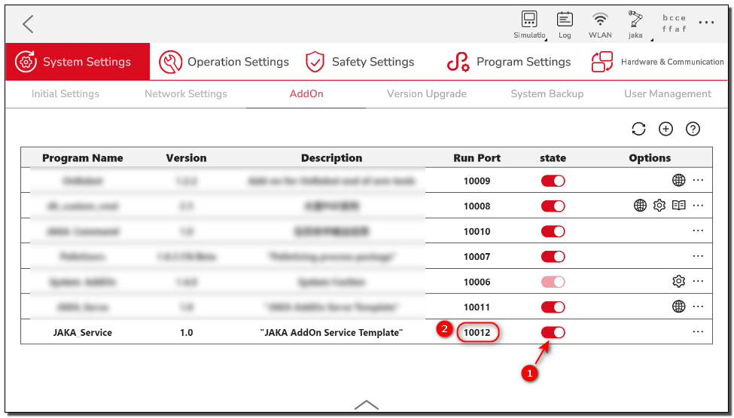
Task: Open more options for port 10011 row
Action: tap(698, 307)
